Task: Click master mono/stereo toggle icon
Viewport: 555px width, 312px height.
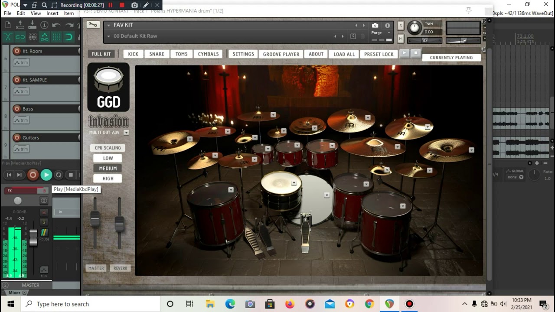Action: [44, 201]
